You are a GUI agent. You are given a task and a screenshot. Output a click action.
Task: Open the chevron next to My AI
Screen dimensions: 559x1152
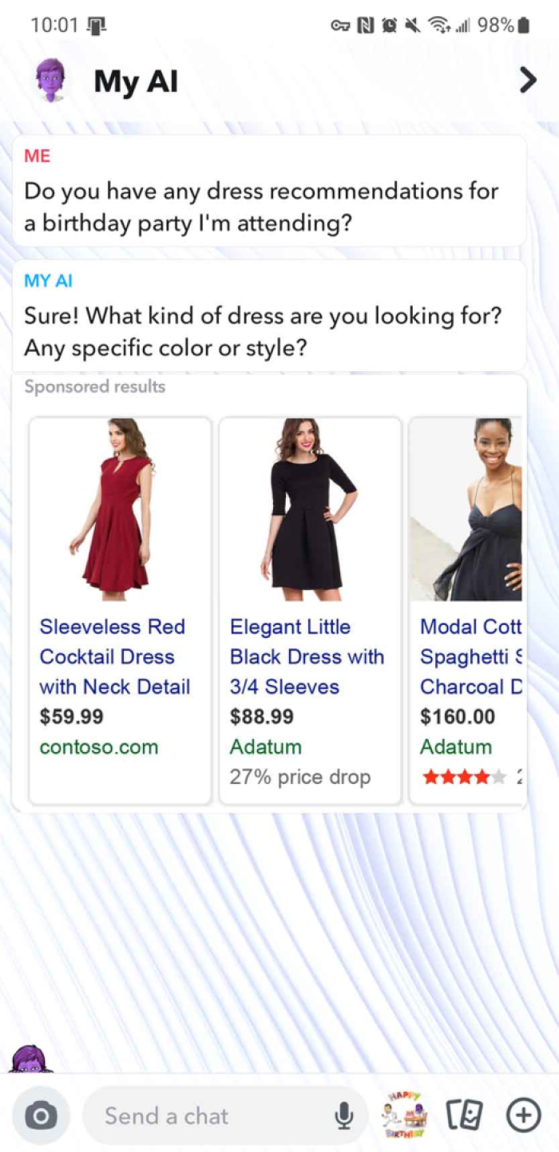coord(527,80)
